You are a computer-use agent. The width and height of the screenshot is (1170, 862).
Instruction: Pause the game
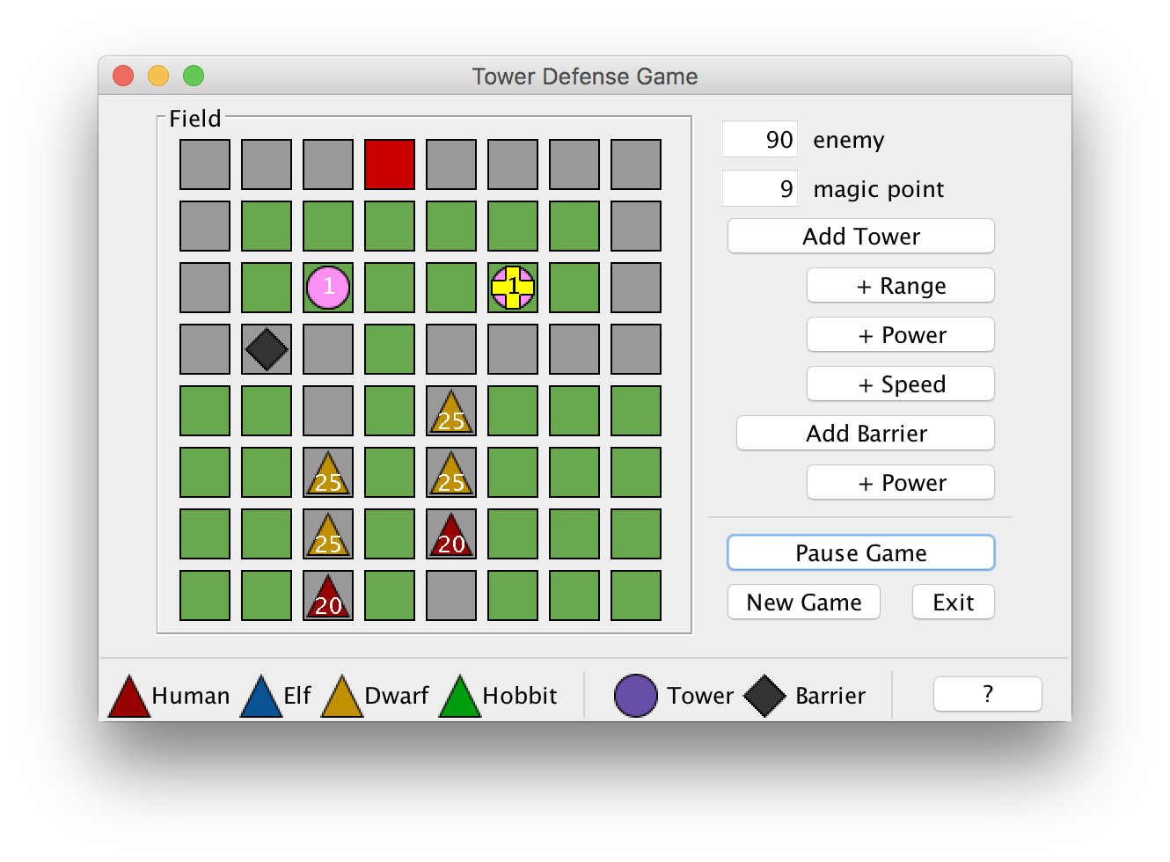[x=860, y=552]
